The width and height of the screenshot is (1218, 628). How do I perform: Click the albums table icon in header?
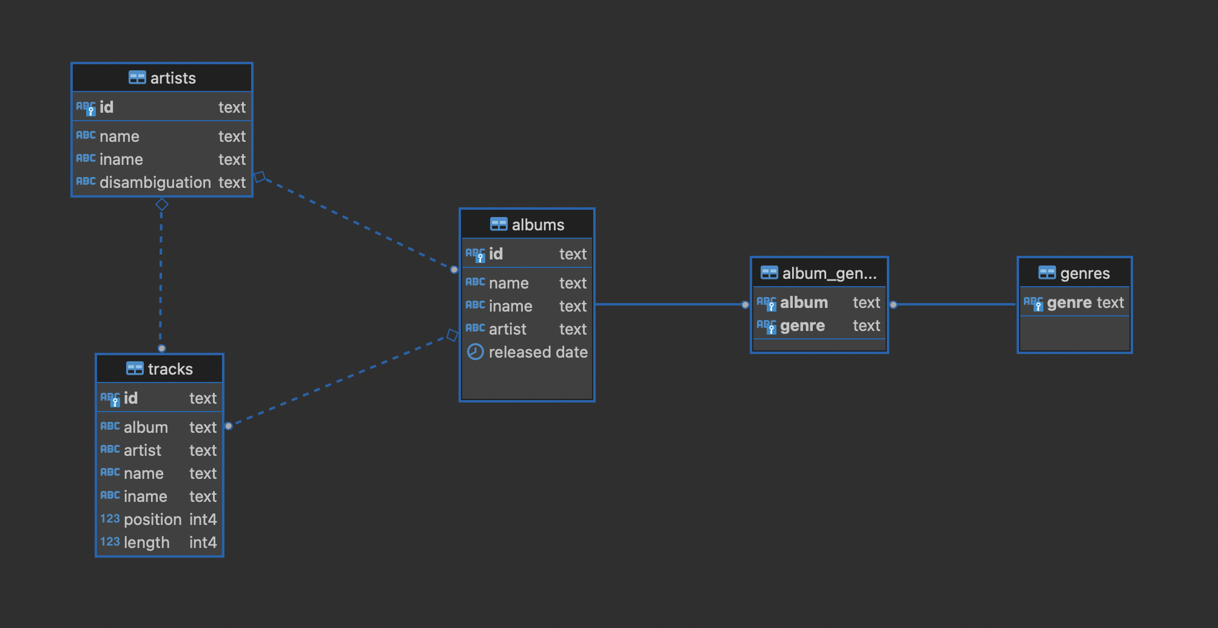pos(499,224)
